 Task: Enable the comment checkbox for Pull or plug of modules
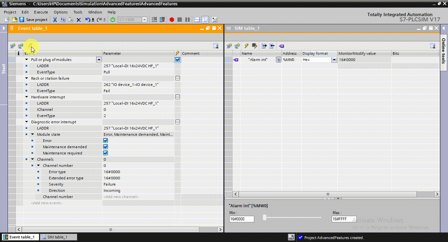point(177,60)
